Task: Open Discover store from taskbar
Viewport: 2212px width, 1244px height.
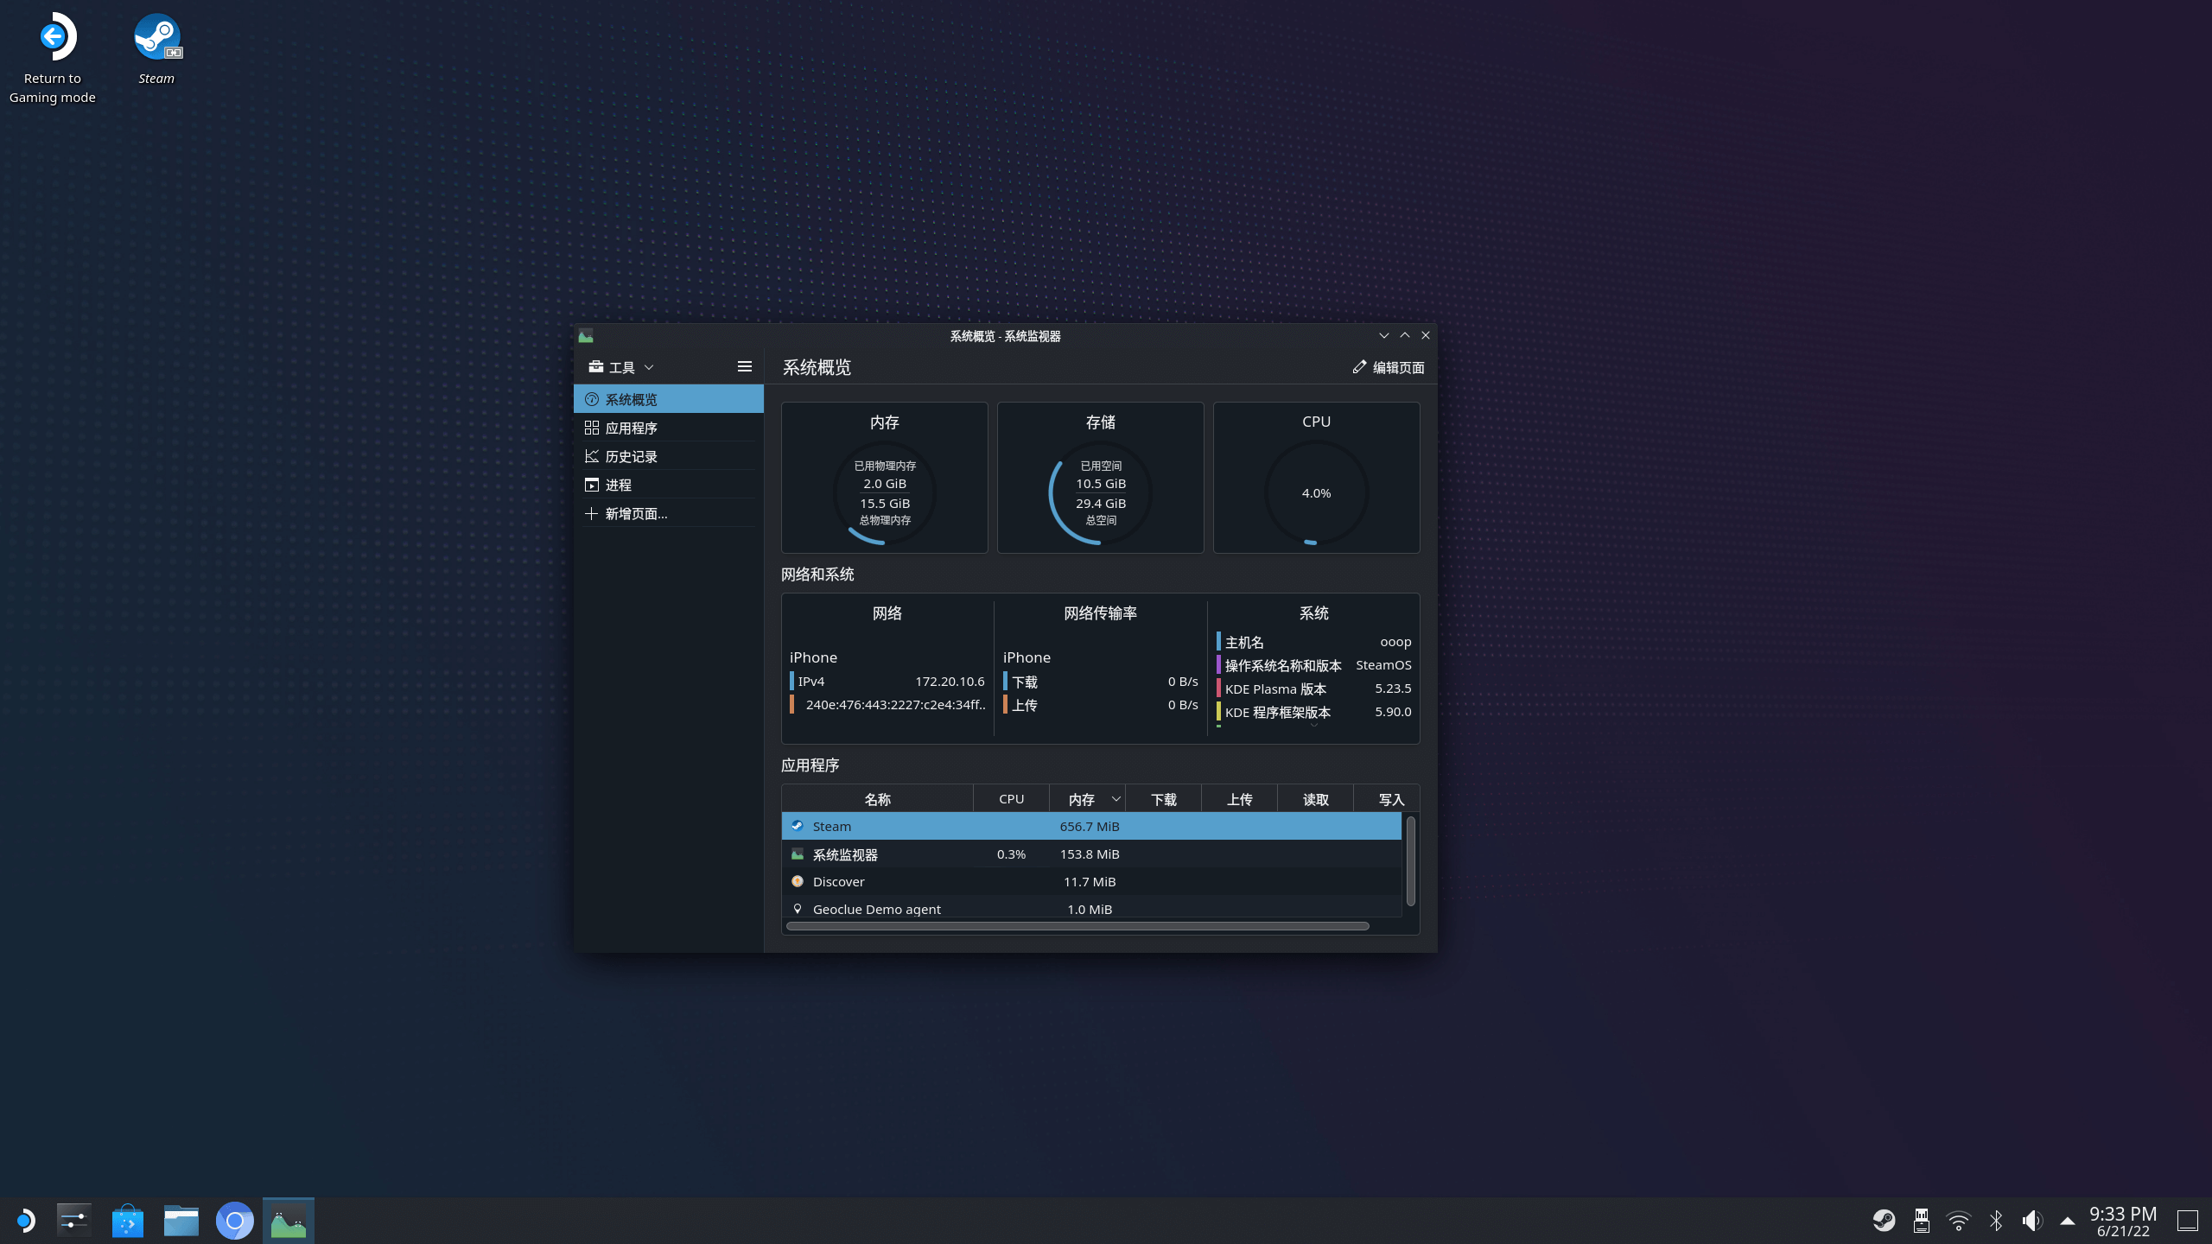Action: (x=128, y=1221)
